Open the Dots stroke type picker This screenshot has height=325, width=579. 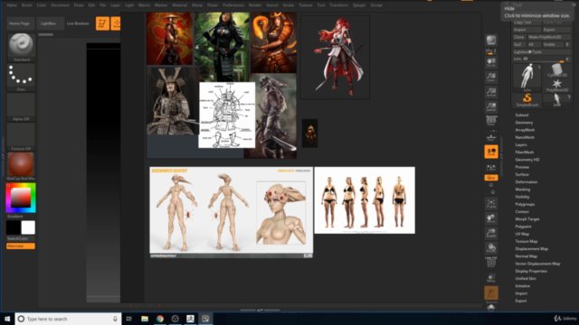coord(21,77)
